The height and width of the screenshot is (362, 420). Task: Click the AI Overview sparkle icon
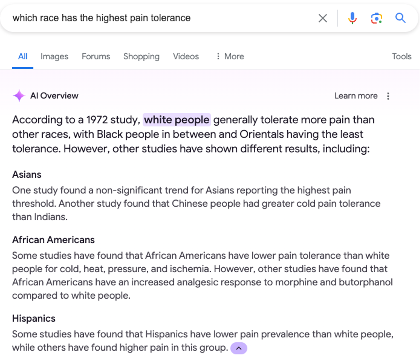coord(19,96)
